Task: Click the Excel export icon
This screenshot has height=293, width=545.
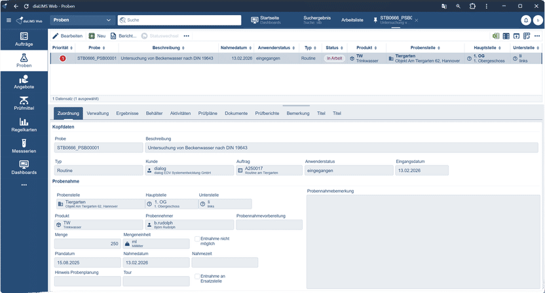Action: 496,36
